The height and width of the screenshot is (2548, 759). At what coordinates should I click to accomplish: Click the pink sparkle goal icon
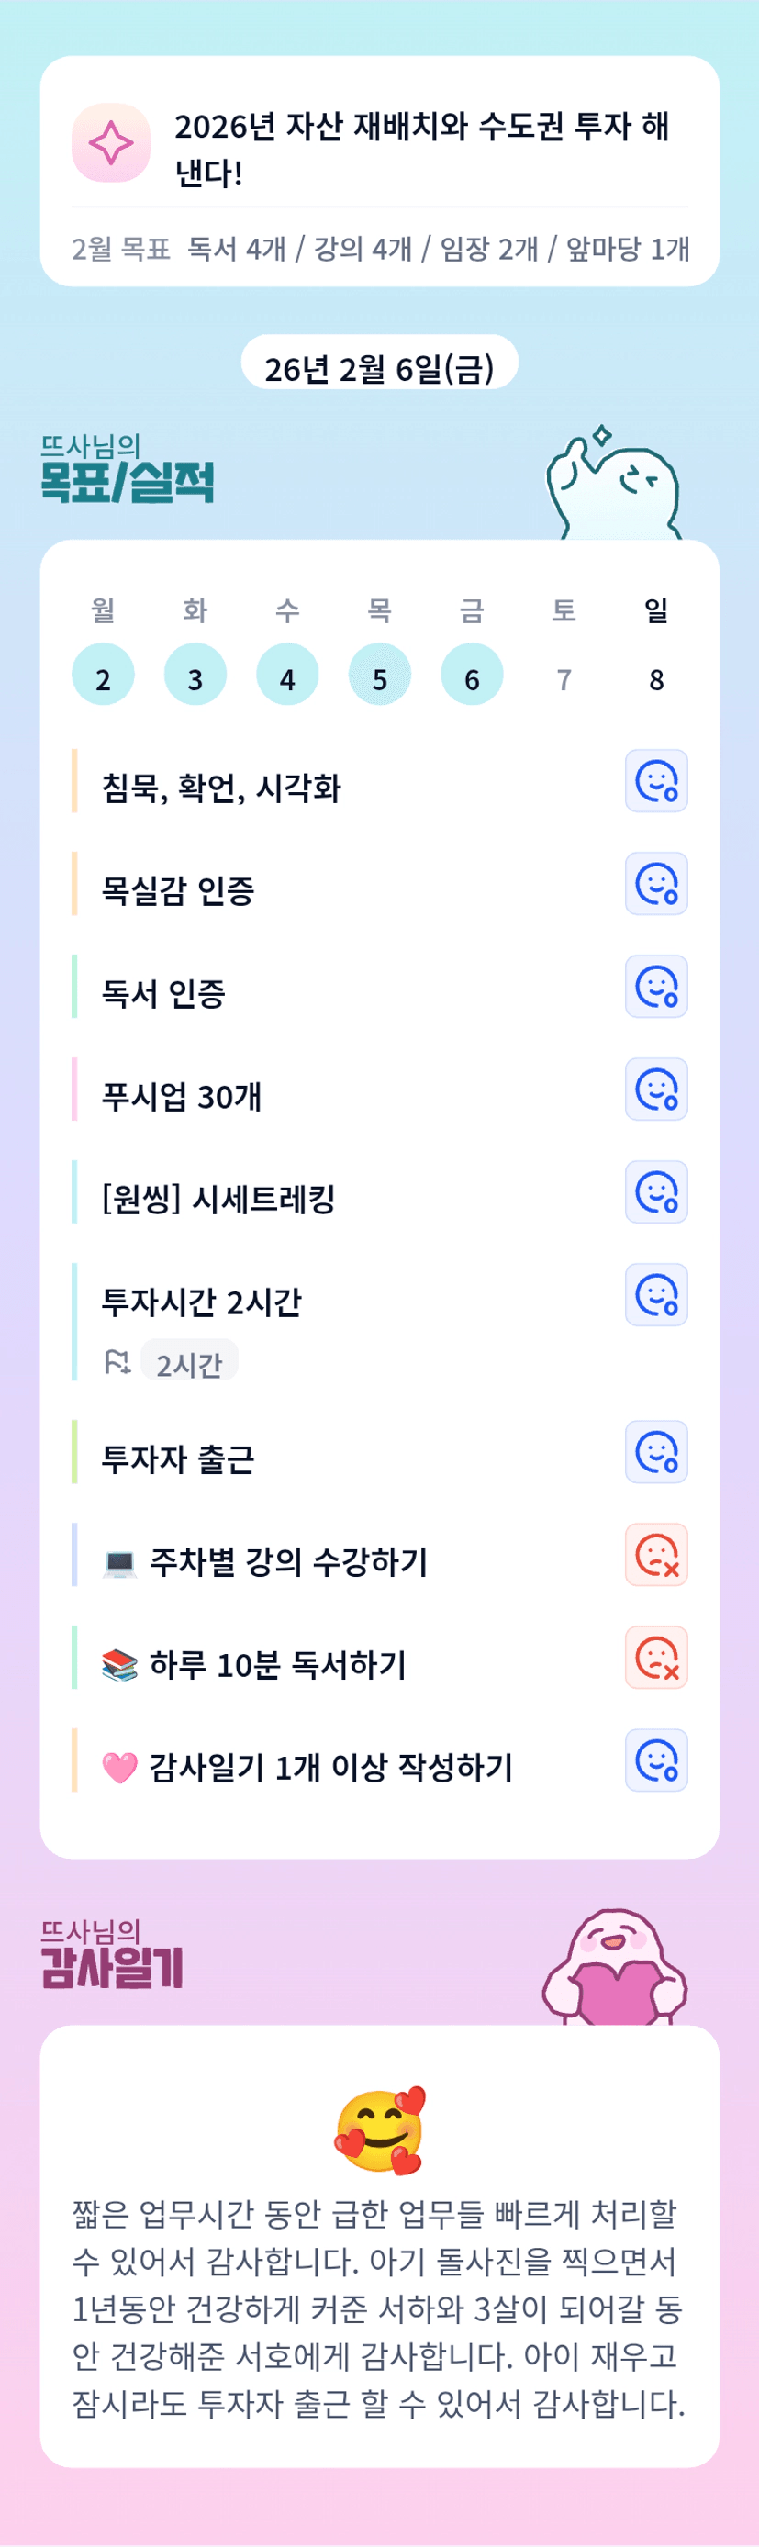pos(111,143)
